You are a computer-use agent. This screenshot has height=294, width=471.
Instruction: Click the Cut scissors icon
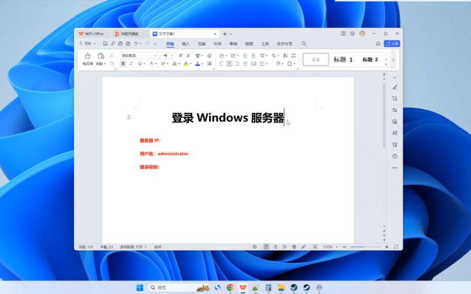point(112,55)
